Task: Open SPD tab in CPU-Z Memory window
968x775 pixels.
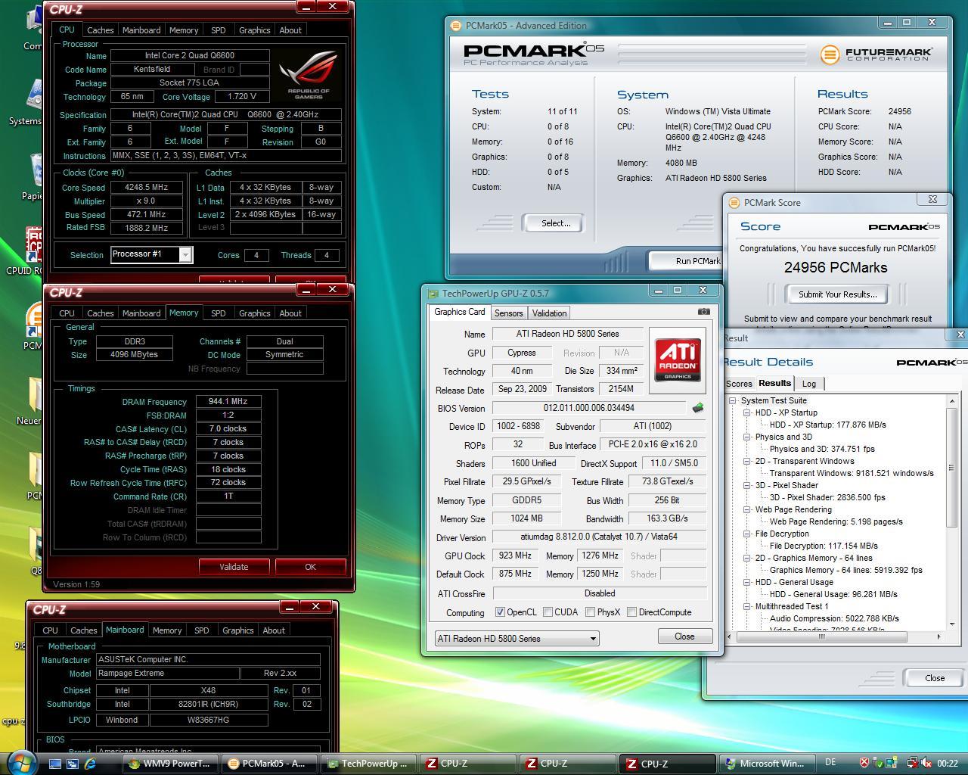Action: tap(218, 313)
